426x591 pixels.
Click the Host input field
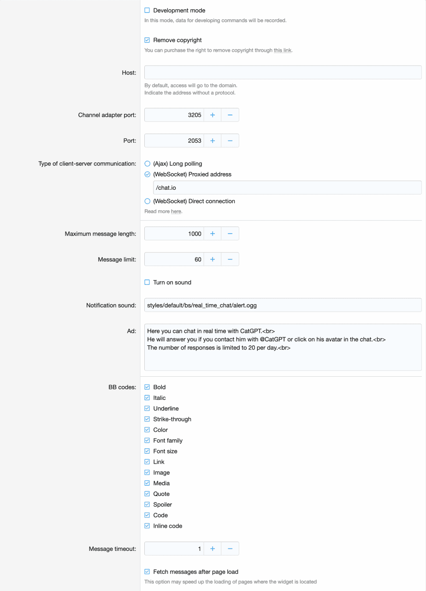pyautogui.click(x=283, y=72)
